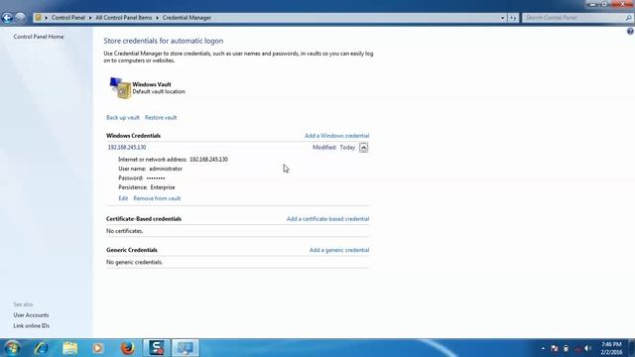Screen dimensions: 635x357
Task: Click the 'Generic Credentials' heading
Action: tap(132, 250)
